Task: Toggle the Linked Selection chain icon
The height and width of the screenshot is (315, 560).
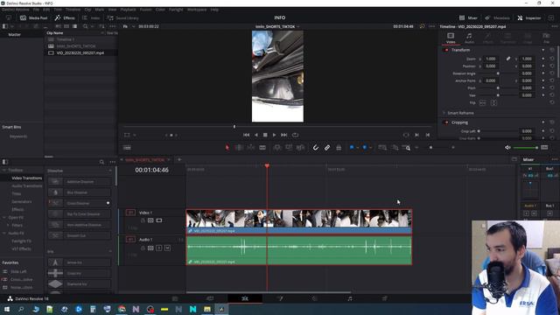Action: tap(327, 148)
